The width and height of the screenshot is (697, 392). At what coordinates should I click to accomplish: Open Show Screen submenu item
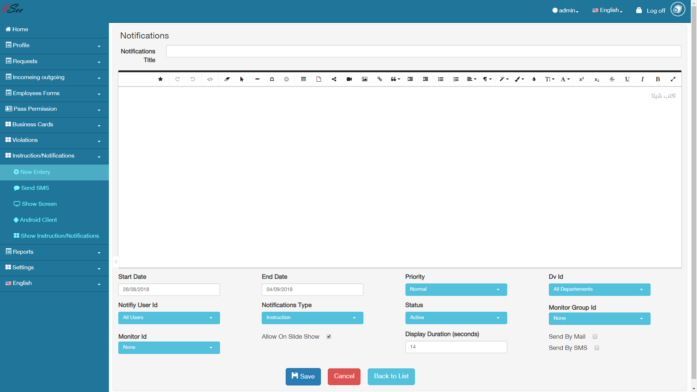(54, 204)
